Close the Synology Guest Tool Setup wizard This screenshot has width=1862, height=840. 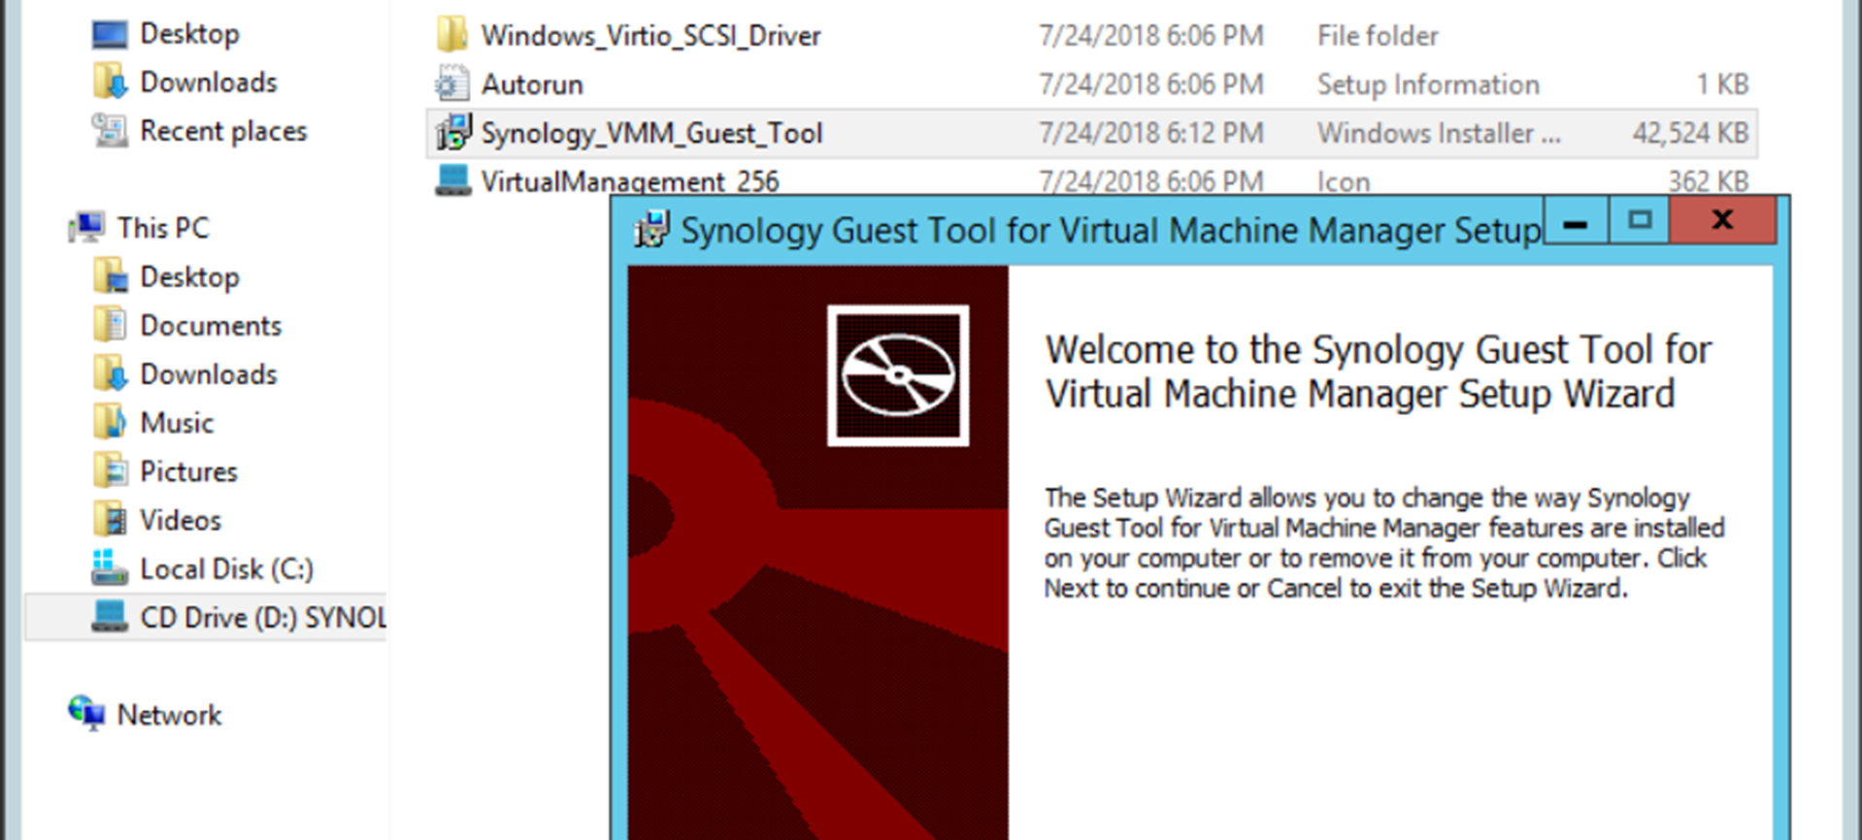(x=1722, y=221)
